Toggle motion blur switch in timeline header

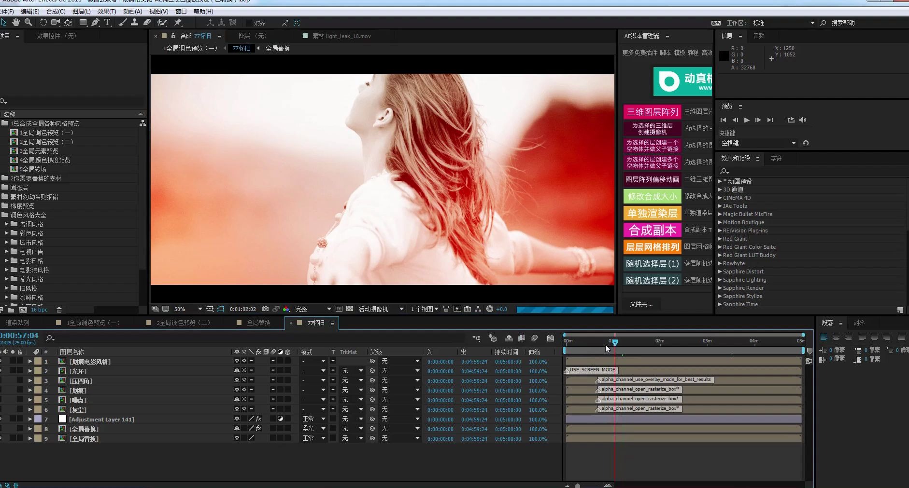(x=535, y=338)
